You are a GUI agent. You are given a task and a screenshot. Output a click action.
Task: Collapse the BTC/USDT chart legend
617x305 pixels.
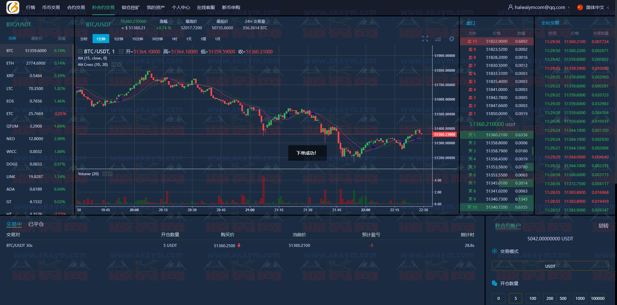(x=80, y=52)
